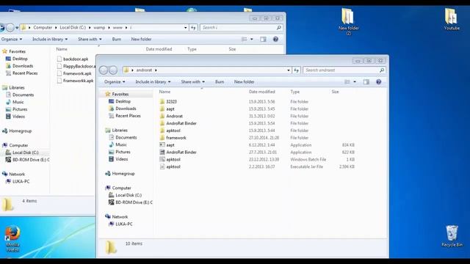Click the help icon in androrat window
Viewport: 470px width, 264px height.
coord(379,81)
